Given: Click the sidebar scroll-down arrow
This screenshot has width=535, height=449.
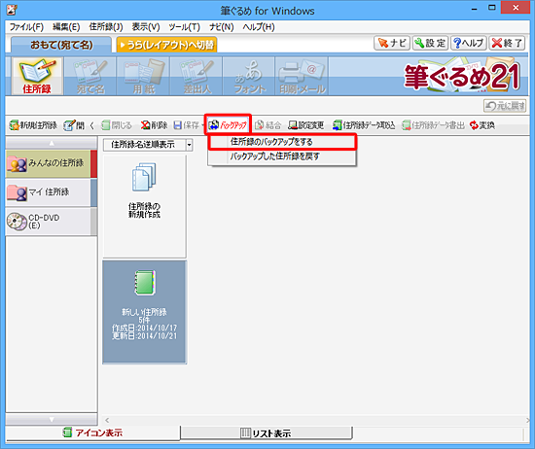Looking at the screenshot, I should pyautogui.click(x=52, y=419).
